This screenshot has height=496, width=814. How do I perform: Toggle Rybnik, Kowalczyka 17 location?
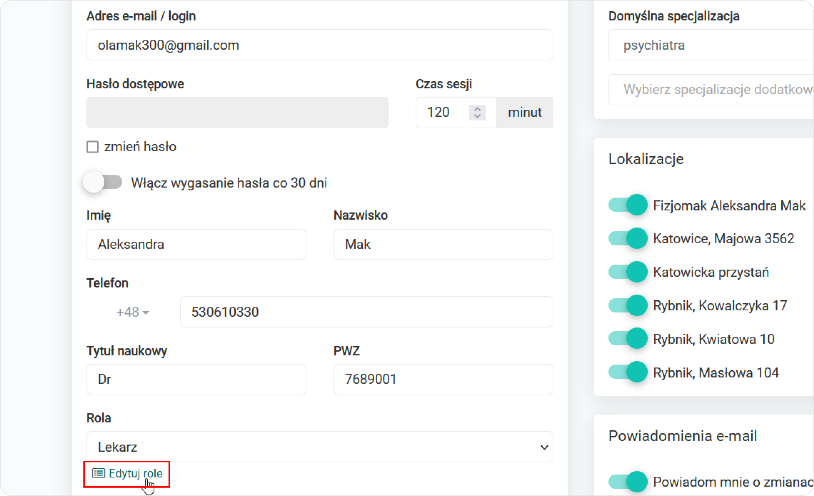click(x=628, y=305)
